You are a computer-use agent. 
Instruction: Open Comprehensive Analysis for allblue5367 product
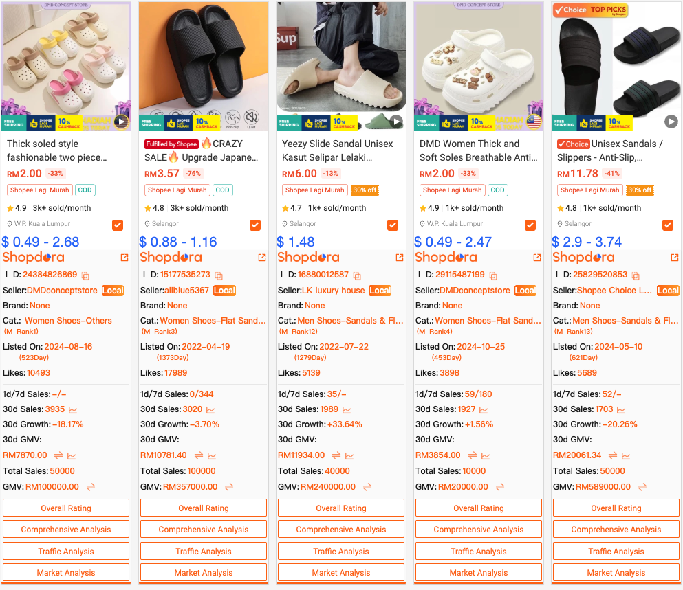204,529
